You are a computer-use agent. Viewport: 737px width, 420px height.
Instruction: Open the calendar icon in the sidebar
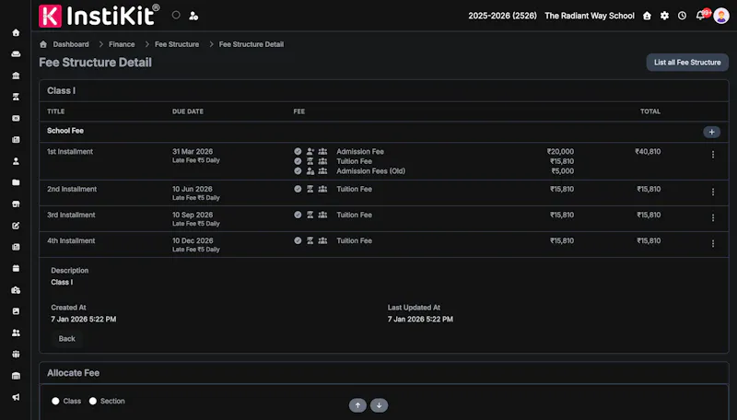[16, 268]
